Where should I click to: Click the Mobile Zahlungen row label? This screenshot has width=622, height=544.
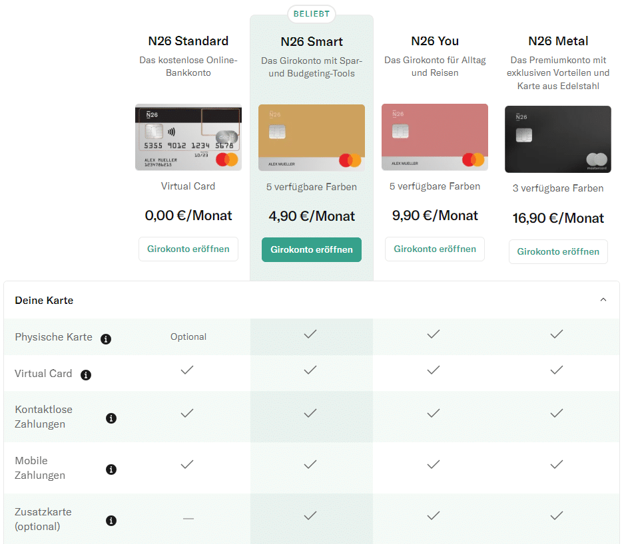point(40,468)
